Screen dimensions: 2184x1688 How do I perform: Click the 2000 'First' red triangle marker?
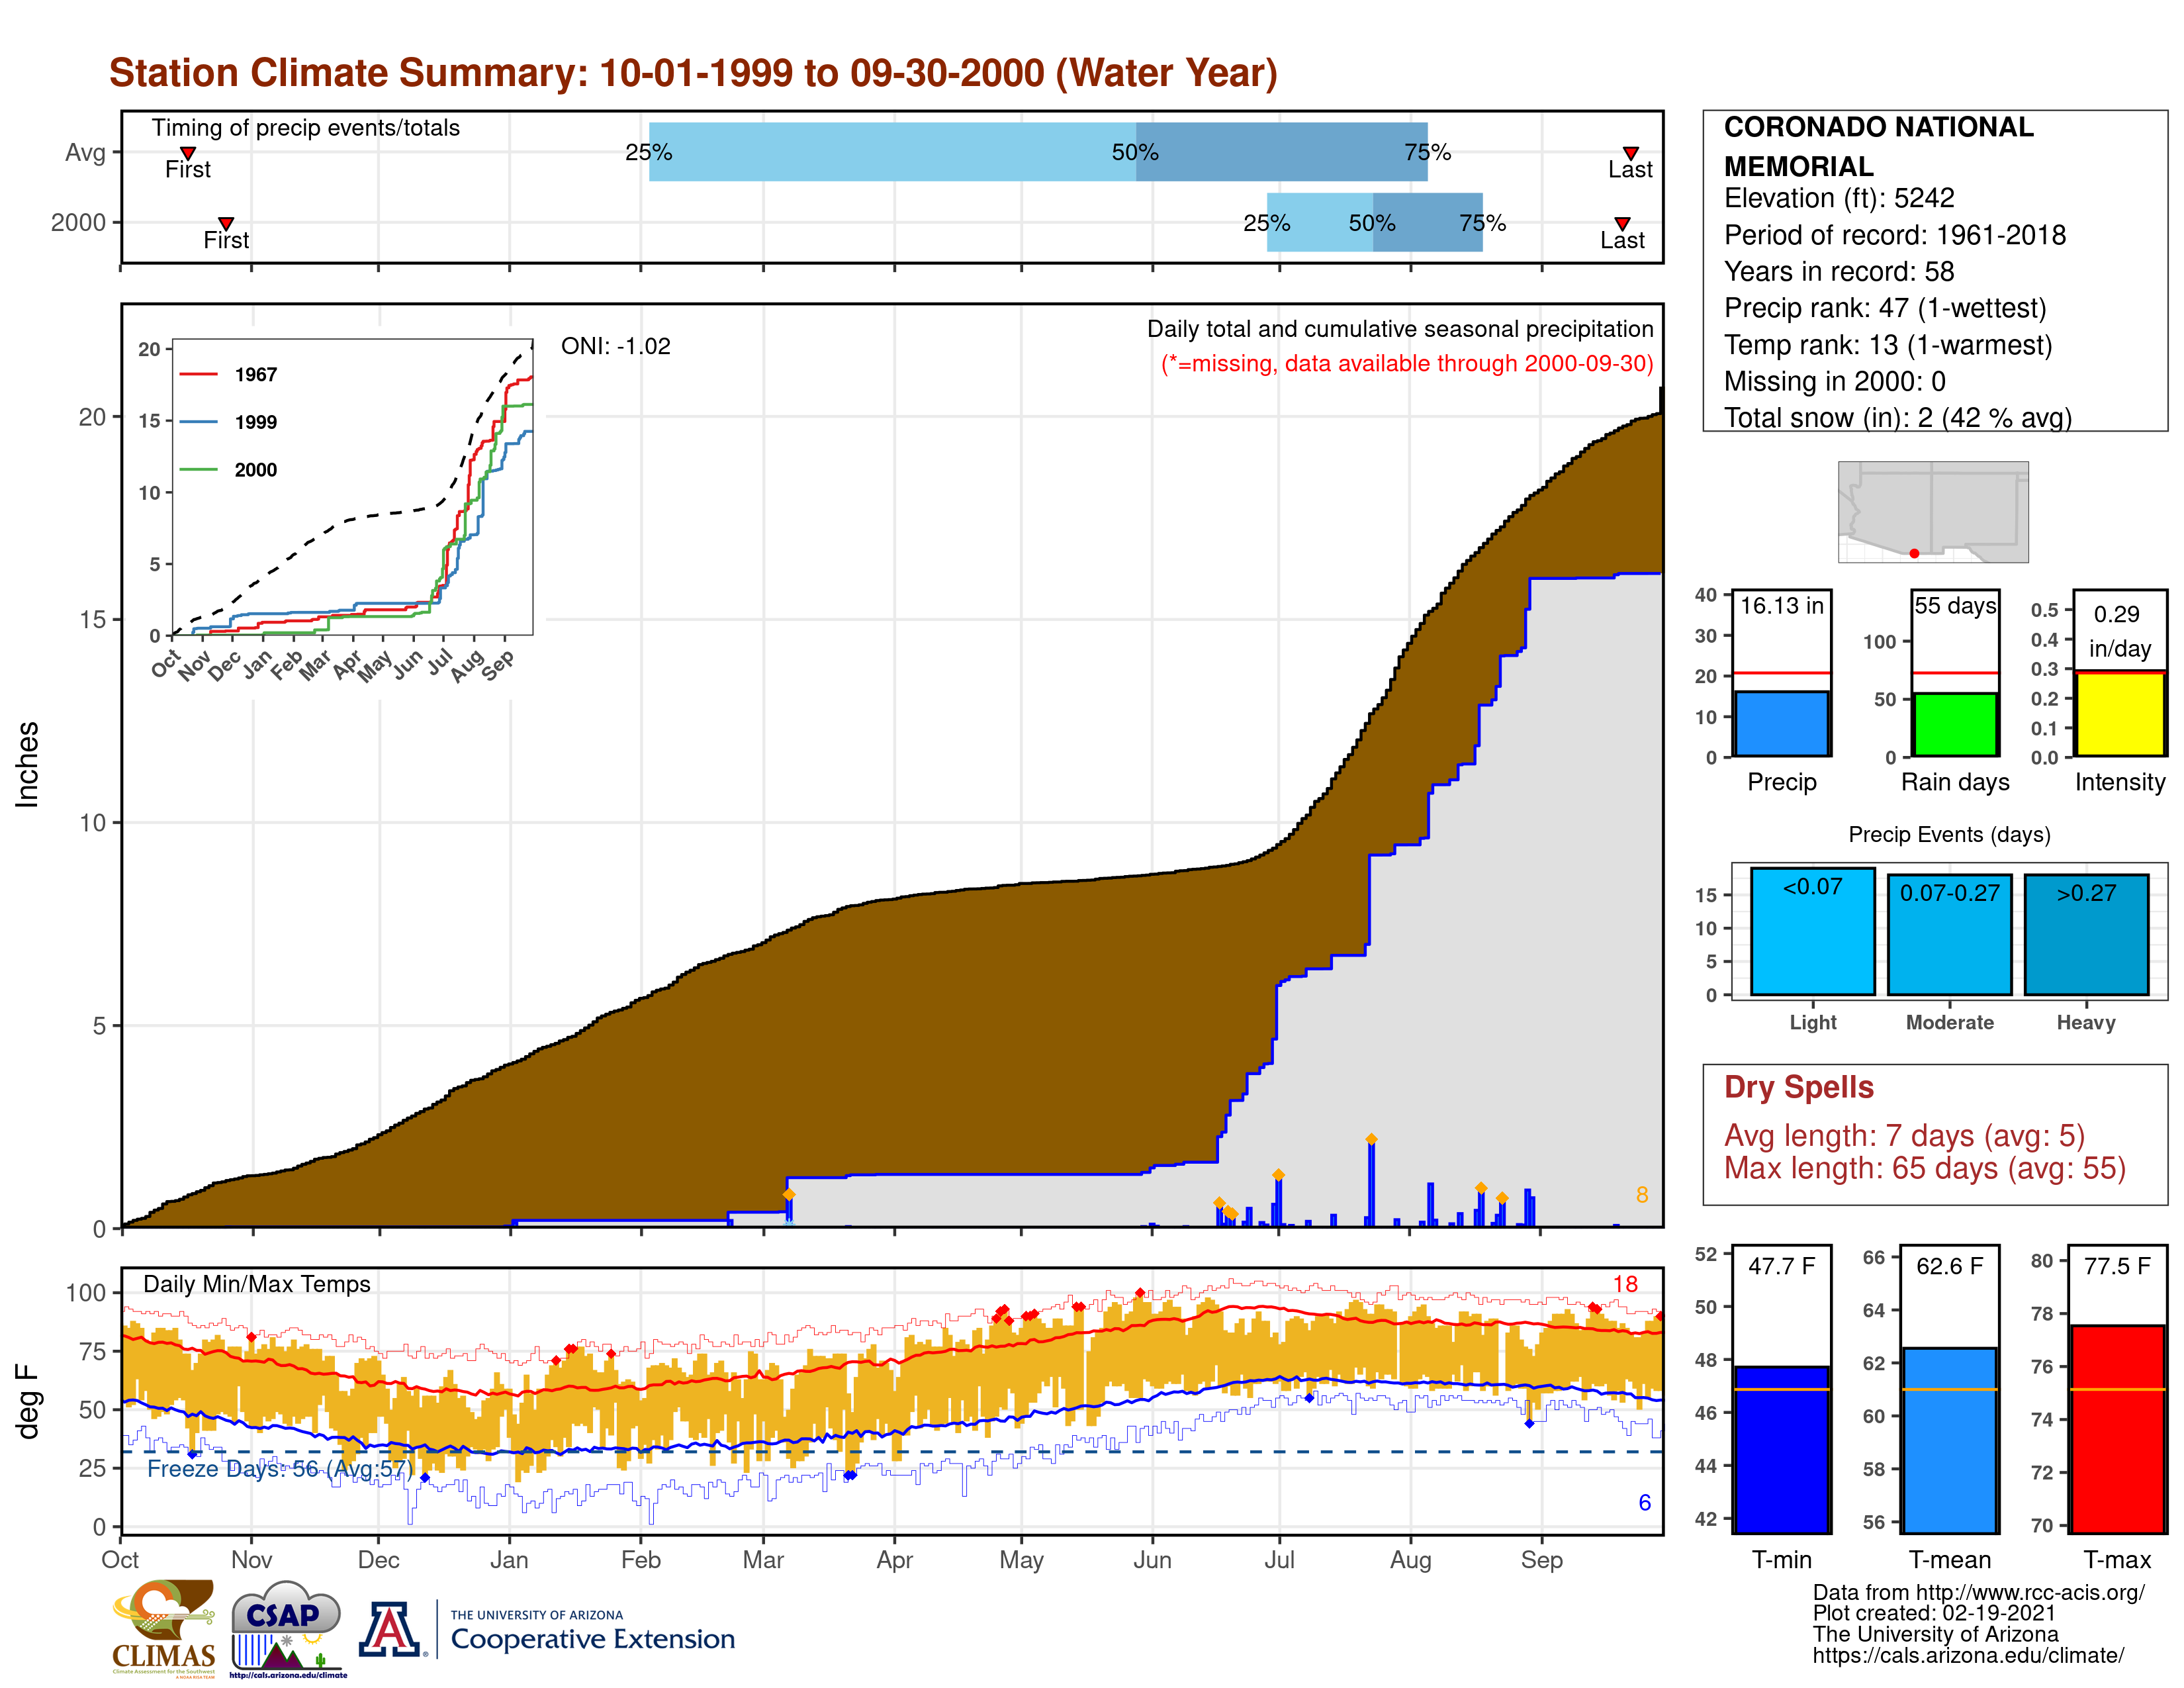[x=226, y=223]
